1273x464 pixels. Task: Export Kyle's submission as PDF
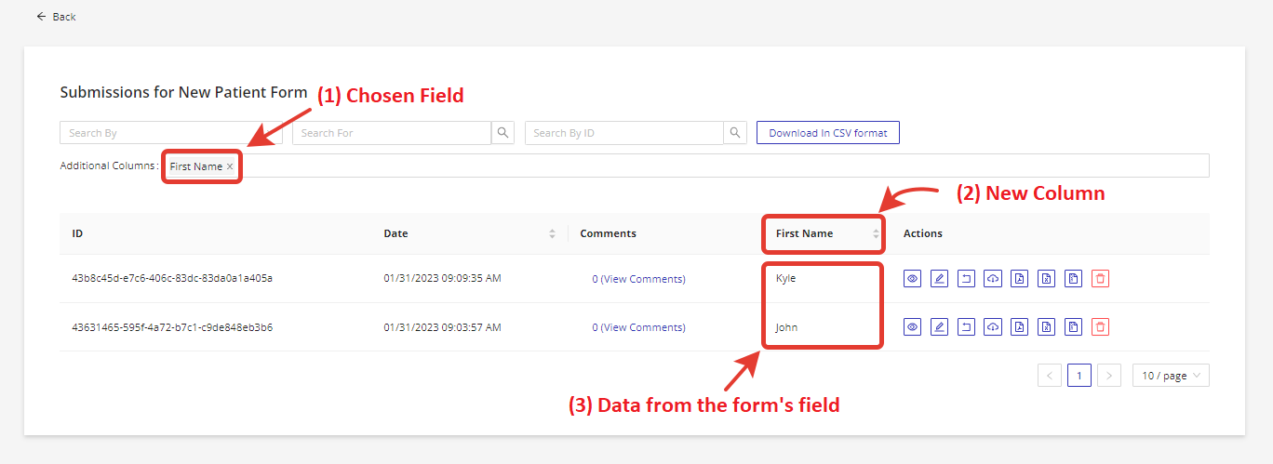pos(1020,278)
